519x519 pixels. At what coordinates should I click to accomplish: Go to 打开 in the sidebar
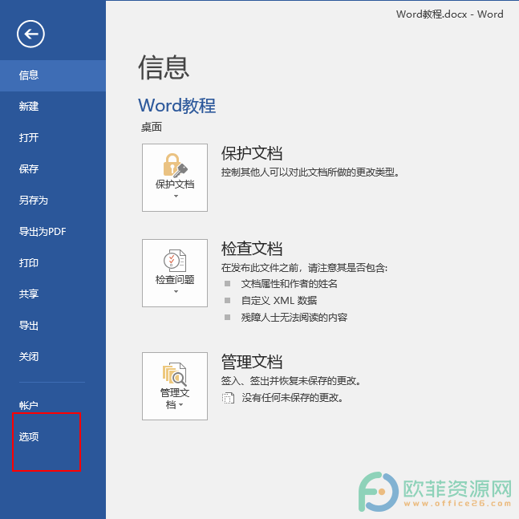(x=53, y=138)
